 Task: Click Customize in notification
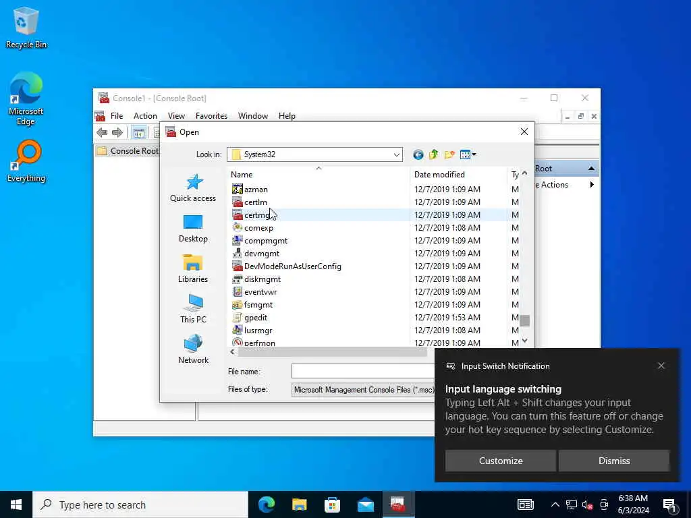(x=501, y=461)
